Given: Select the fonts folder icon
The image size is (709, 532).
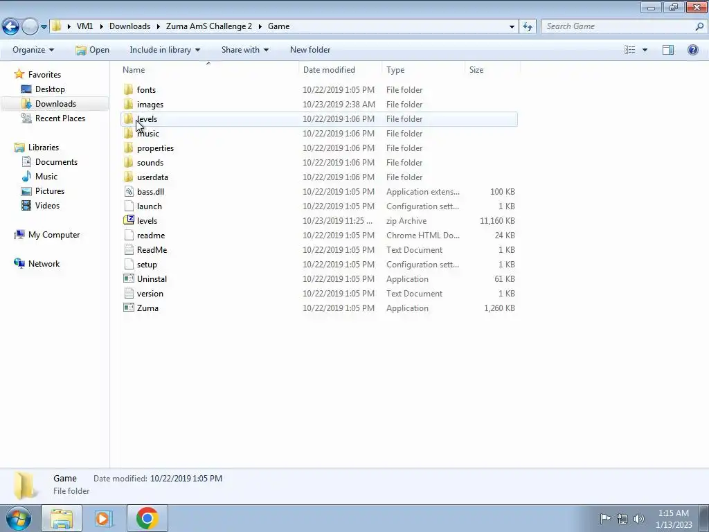Looking at the screenshot, I should tap(128, 89).
